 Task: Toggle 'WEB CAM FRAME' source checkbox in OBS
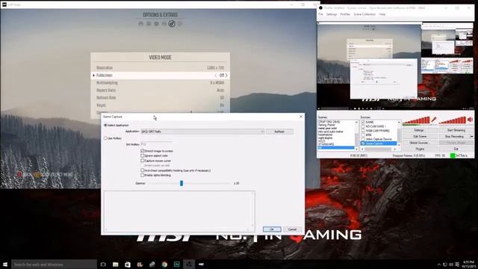363,131
